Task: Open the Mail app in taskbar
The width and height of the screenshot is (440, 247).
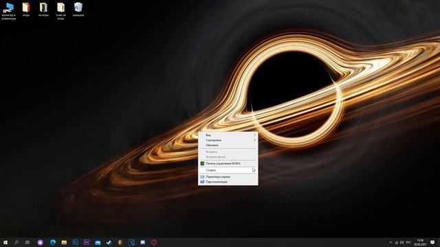Action: click(x=98, y=242)
